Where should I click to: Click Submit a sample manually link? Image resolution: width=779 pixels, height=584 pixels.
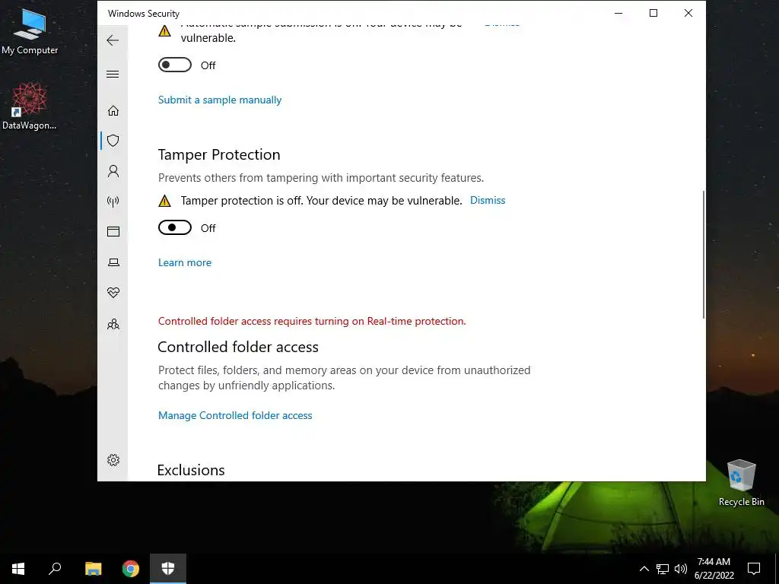point(220,100)
